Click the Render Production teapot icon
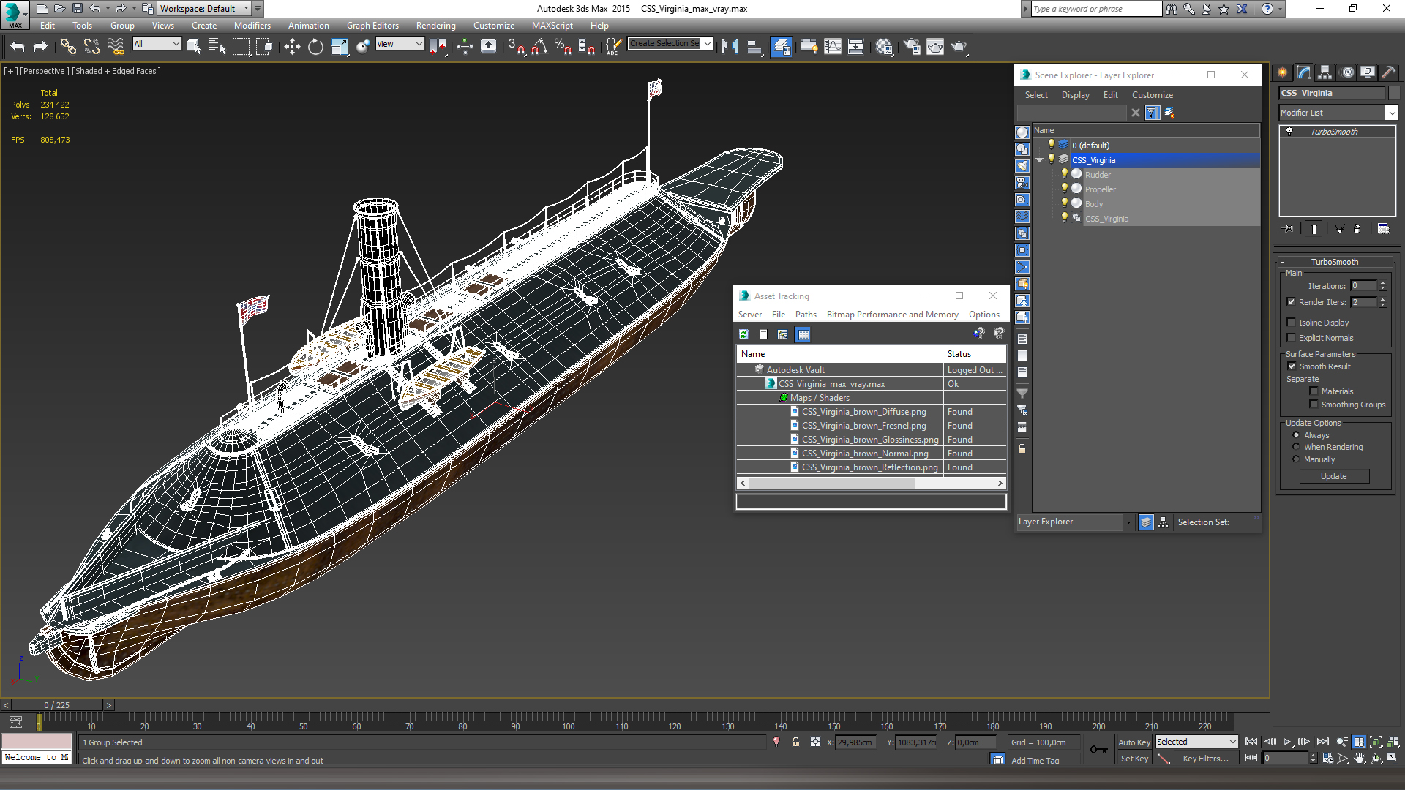 click(959, 47)
